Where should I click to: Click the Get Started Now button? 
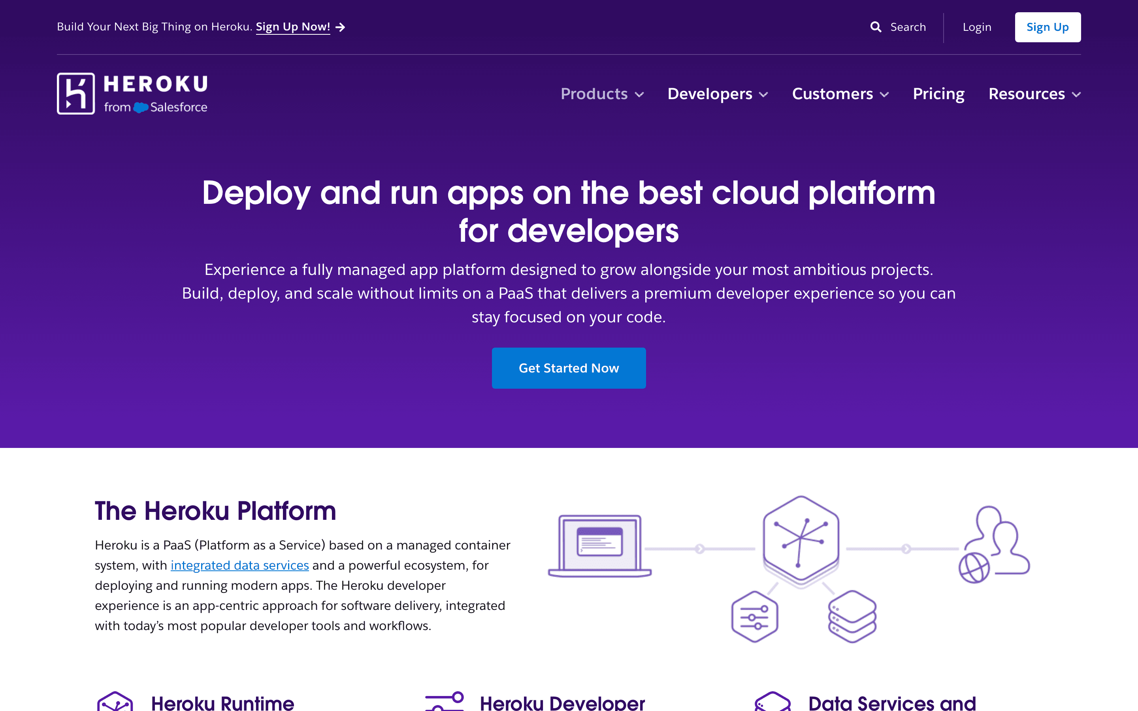(569, 368)
